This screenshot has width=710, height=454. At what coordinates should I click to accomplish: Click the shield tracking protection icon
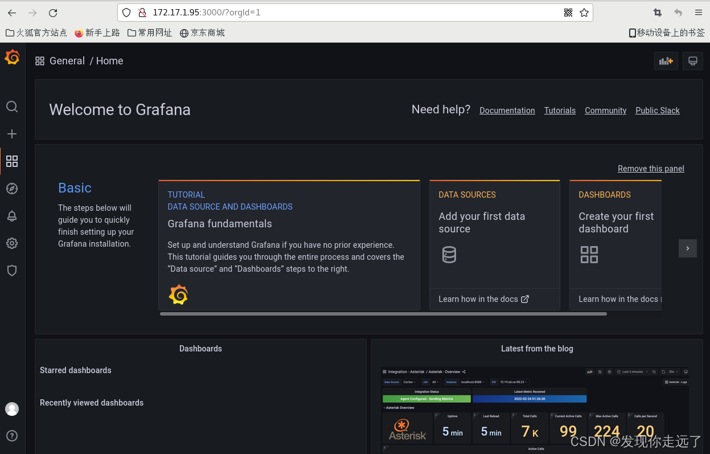coord(126,13)
